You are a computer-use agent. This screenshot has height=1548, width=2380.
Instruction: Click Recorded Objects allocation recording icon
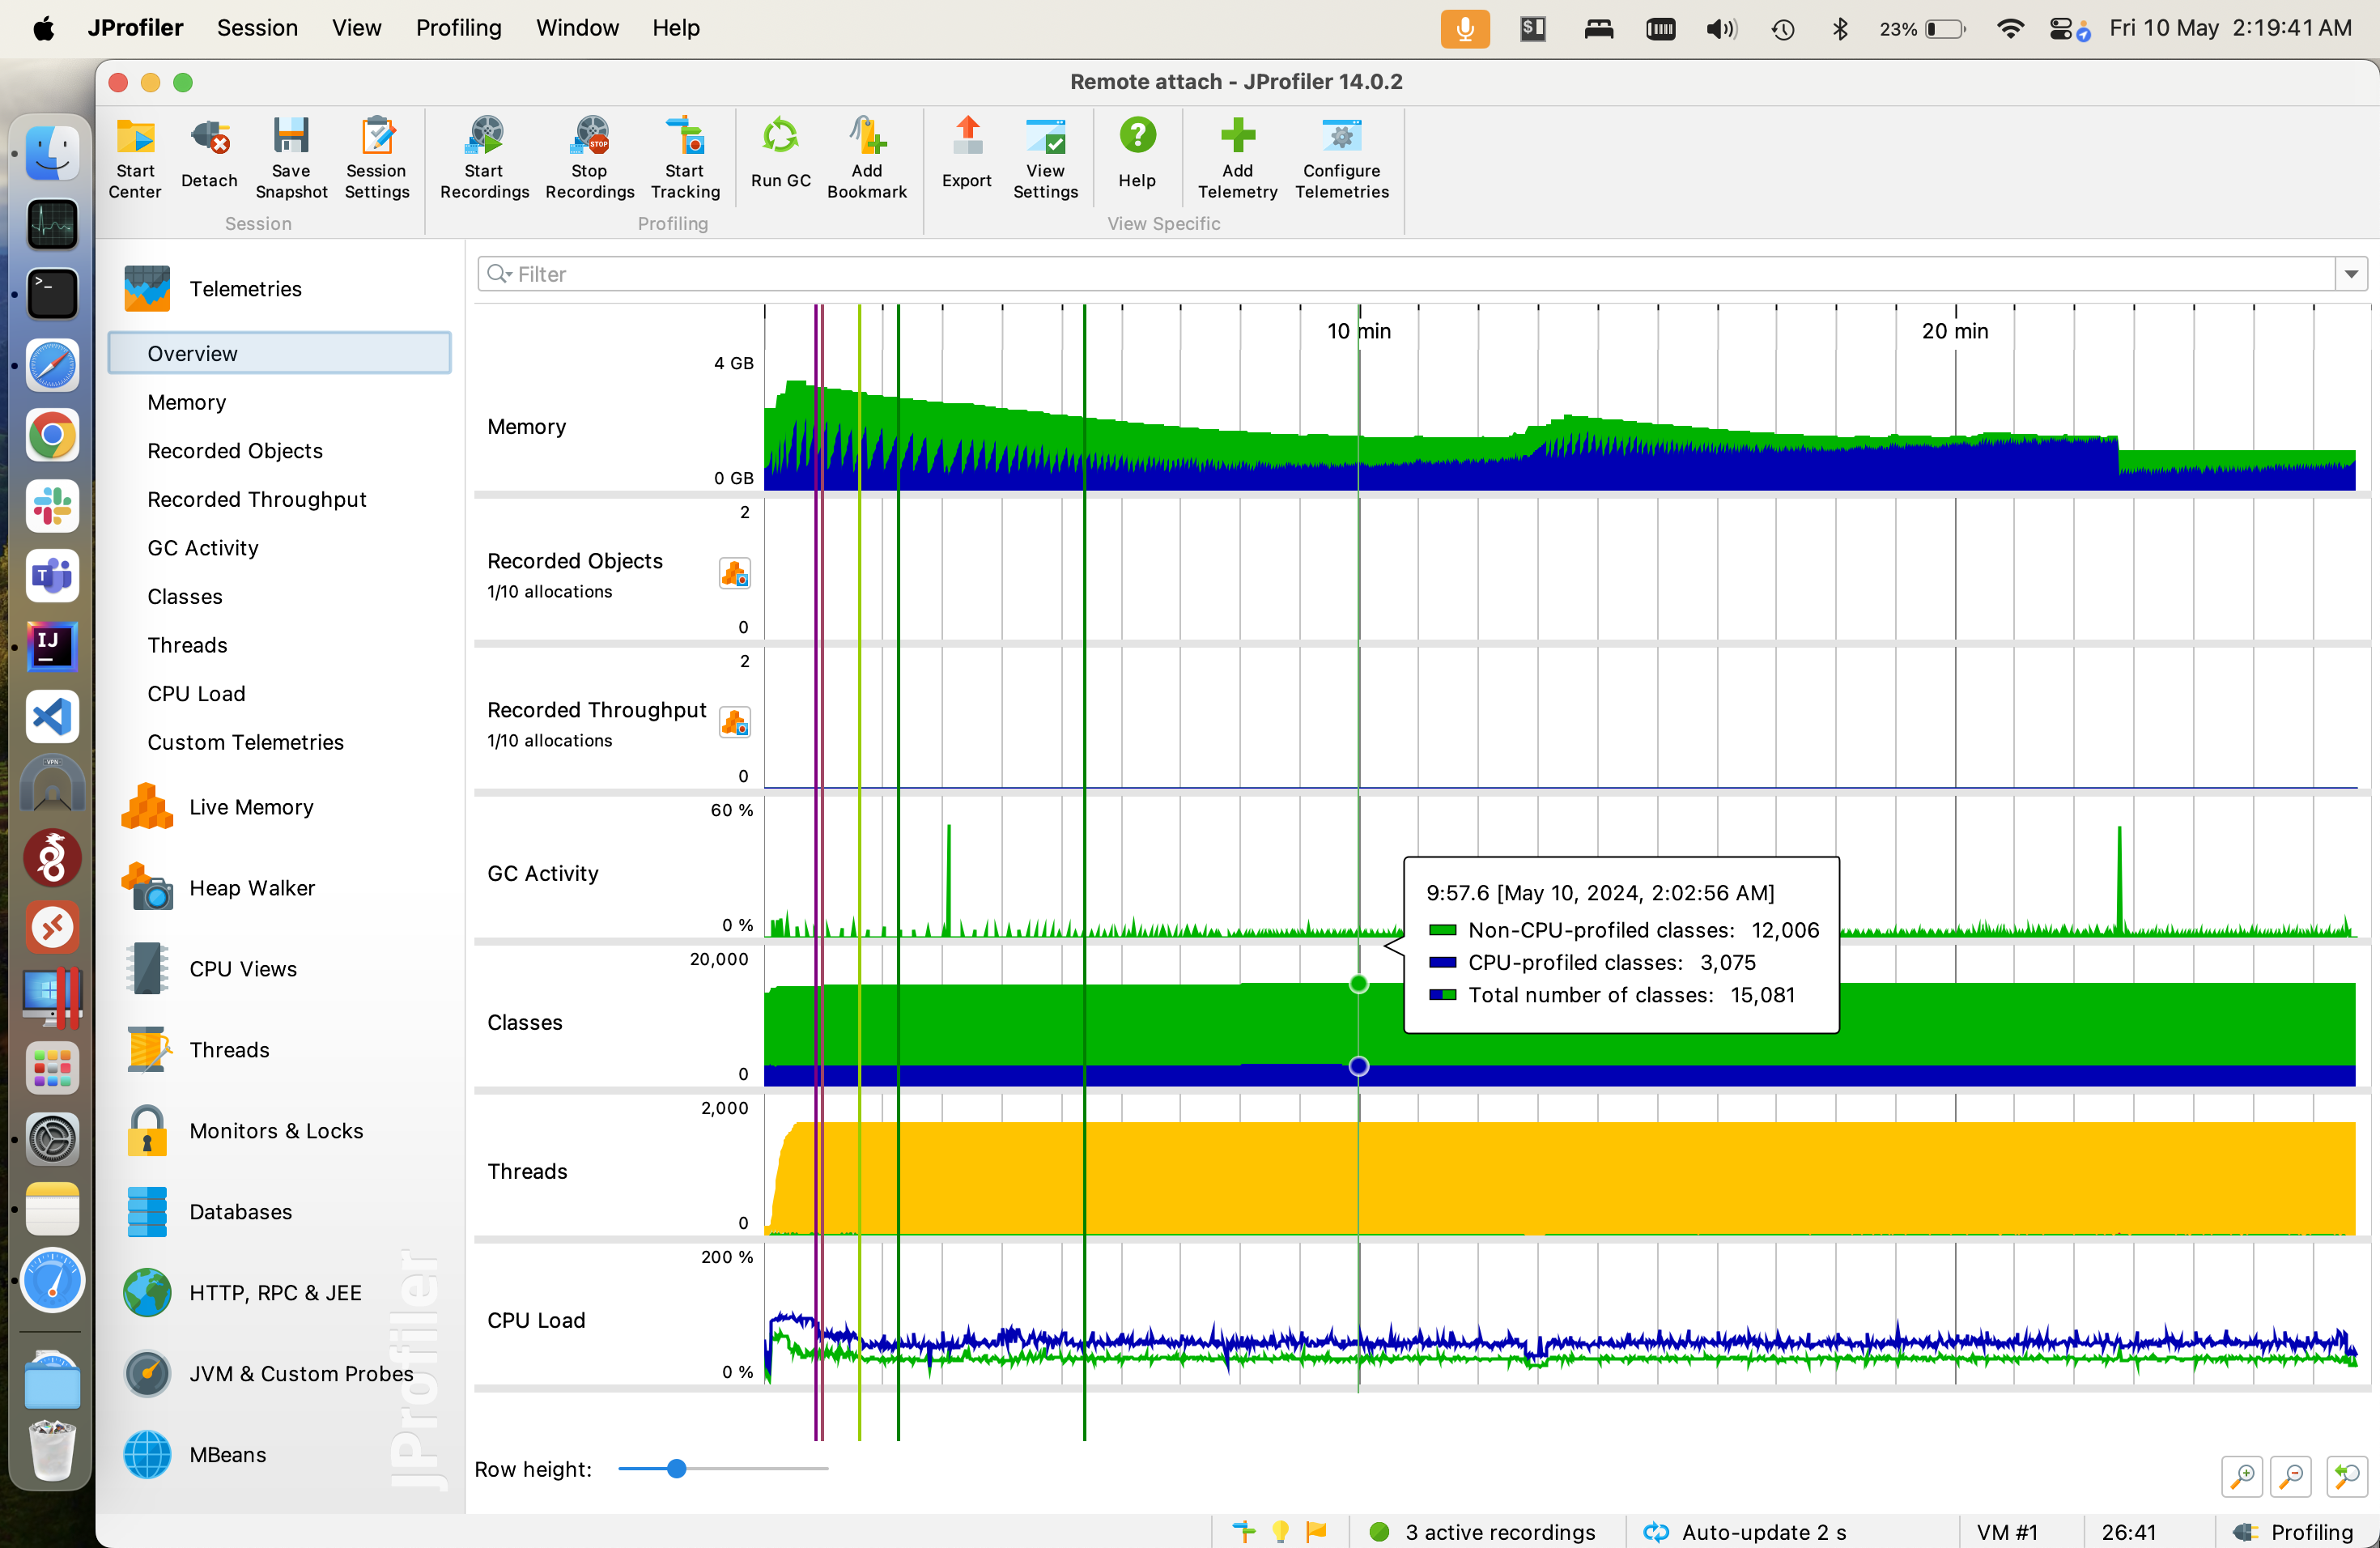coord(735,574)
